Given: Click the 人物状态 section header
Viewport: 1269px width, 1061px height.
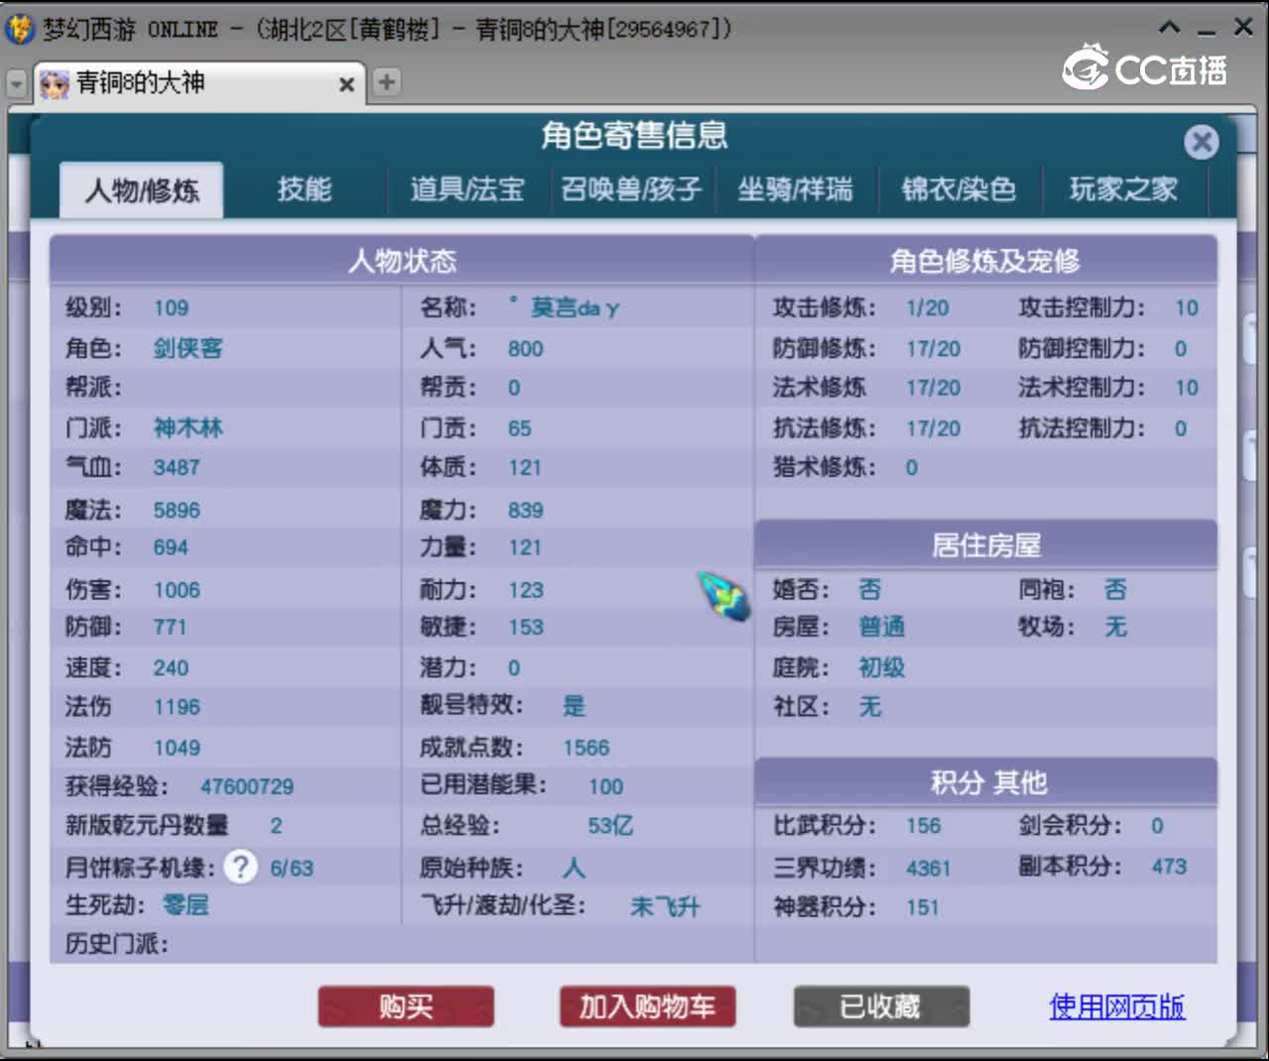Looking at the screenshot, I should [402, 261].
